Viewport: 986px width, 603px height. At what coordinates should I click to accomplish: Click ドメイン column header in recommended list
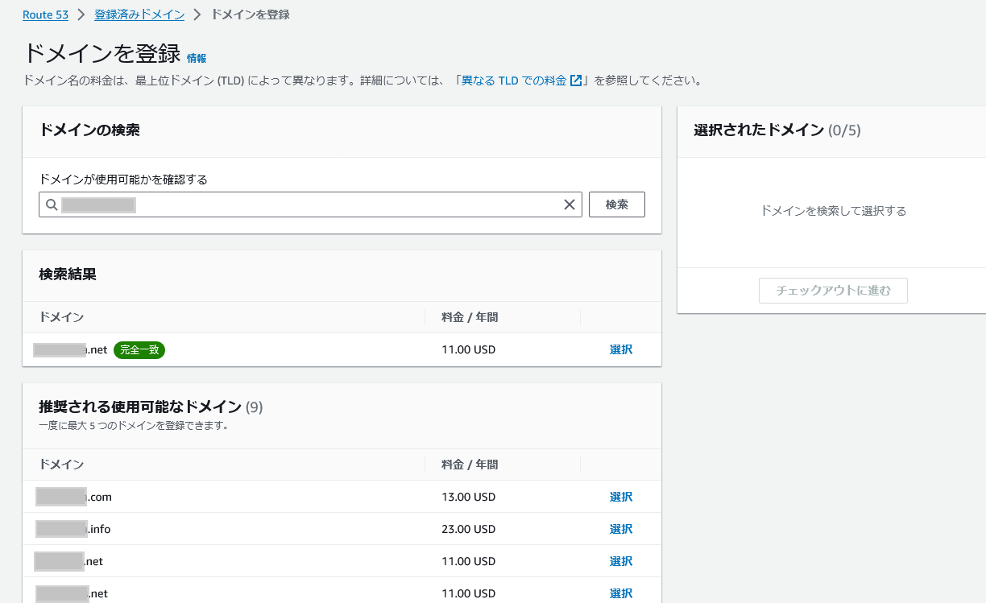(61, 465)
